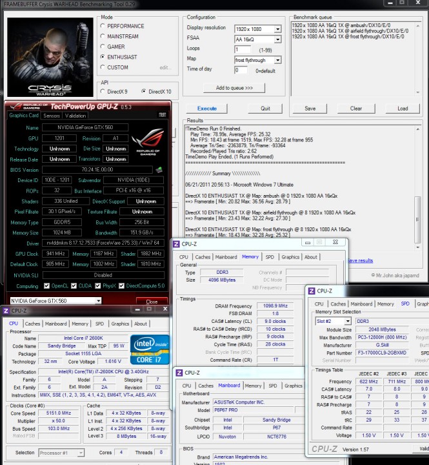Click the CPU-Z Z icon in the SPD window title

tap(312, 291)
